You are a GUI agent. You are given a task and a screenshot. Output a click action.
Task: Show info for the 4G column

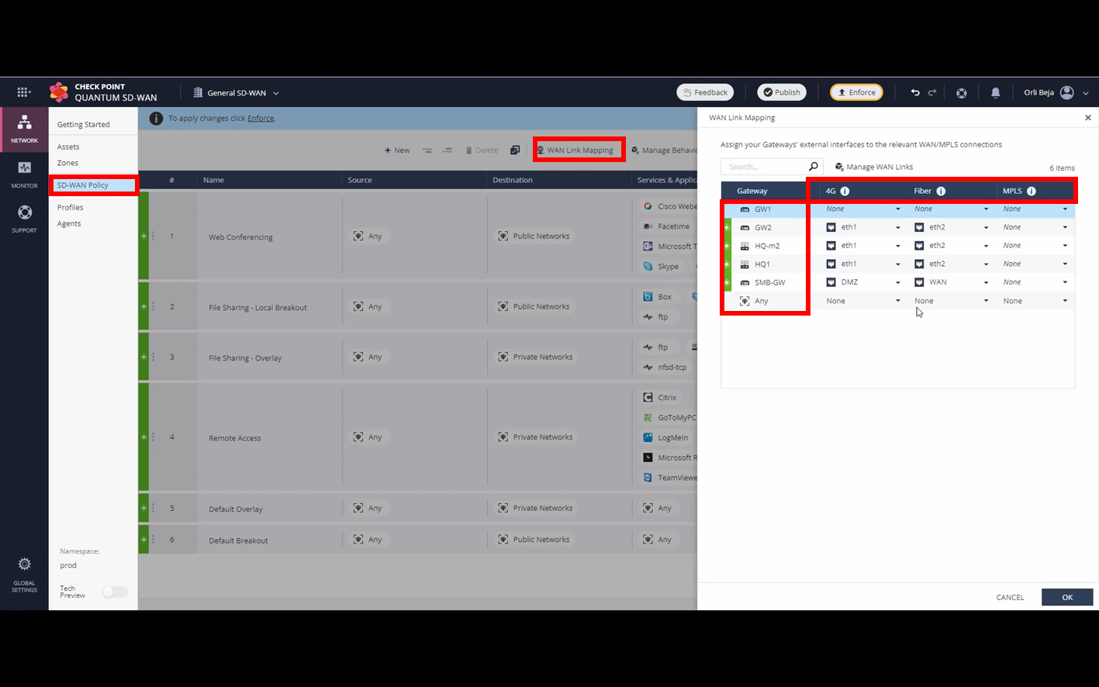coord(845,191)
